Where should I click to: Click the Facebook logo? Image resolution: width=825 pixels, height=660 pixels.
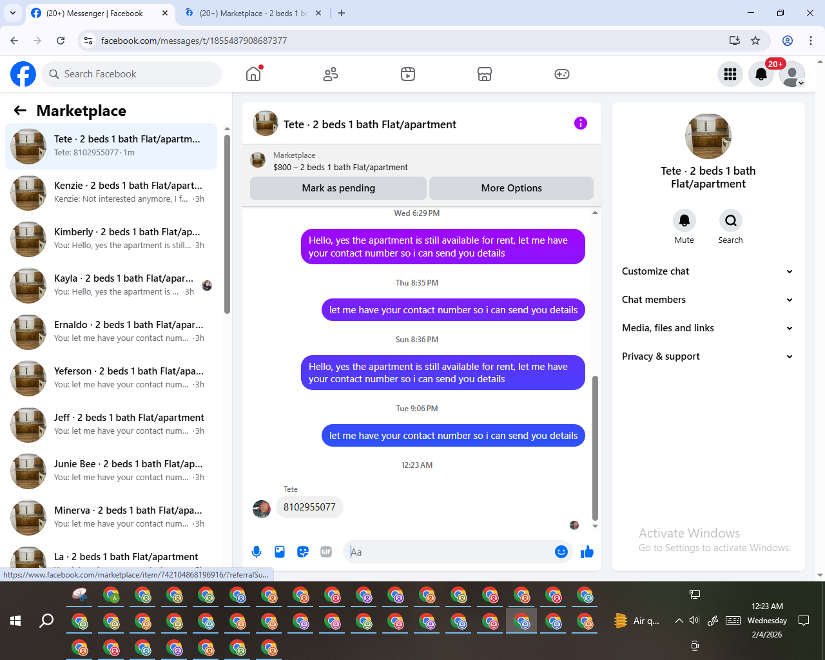pyautogui.click(x=23, y=74)
